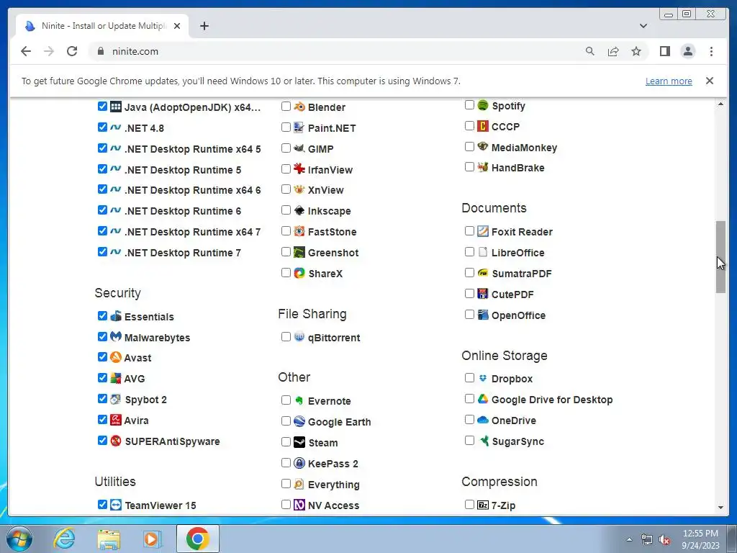Viewport: 737px width, 553px height.
Task: Click the NV Access label
Action: point(333,505)
